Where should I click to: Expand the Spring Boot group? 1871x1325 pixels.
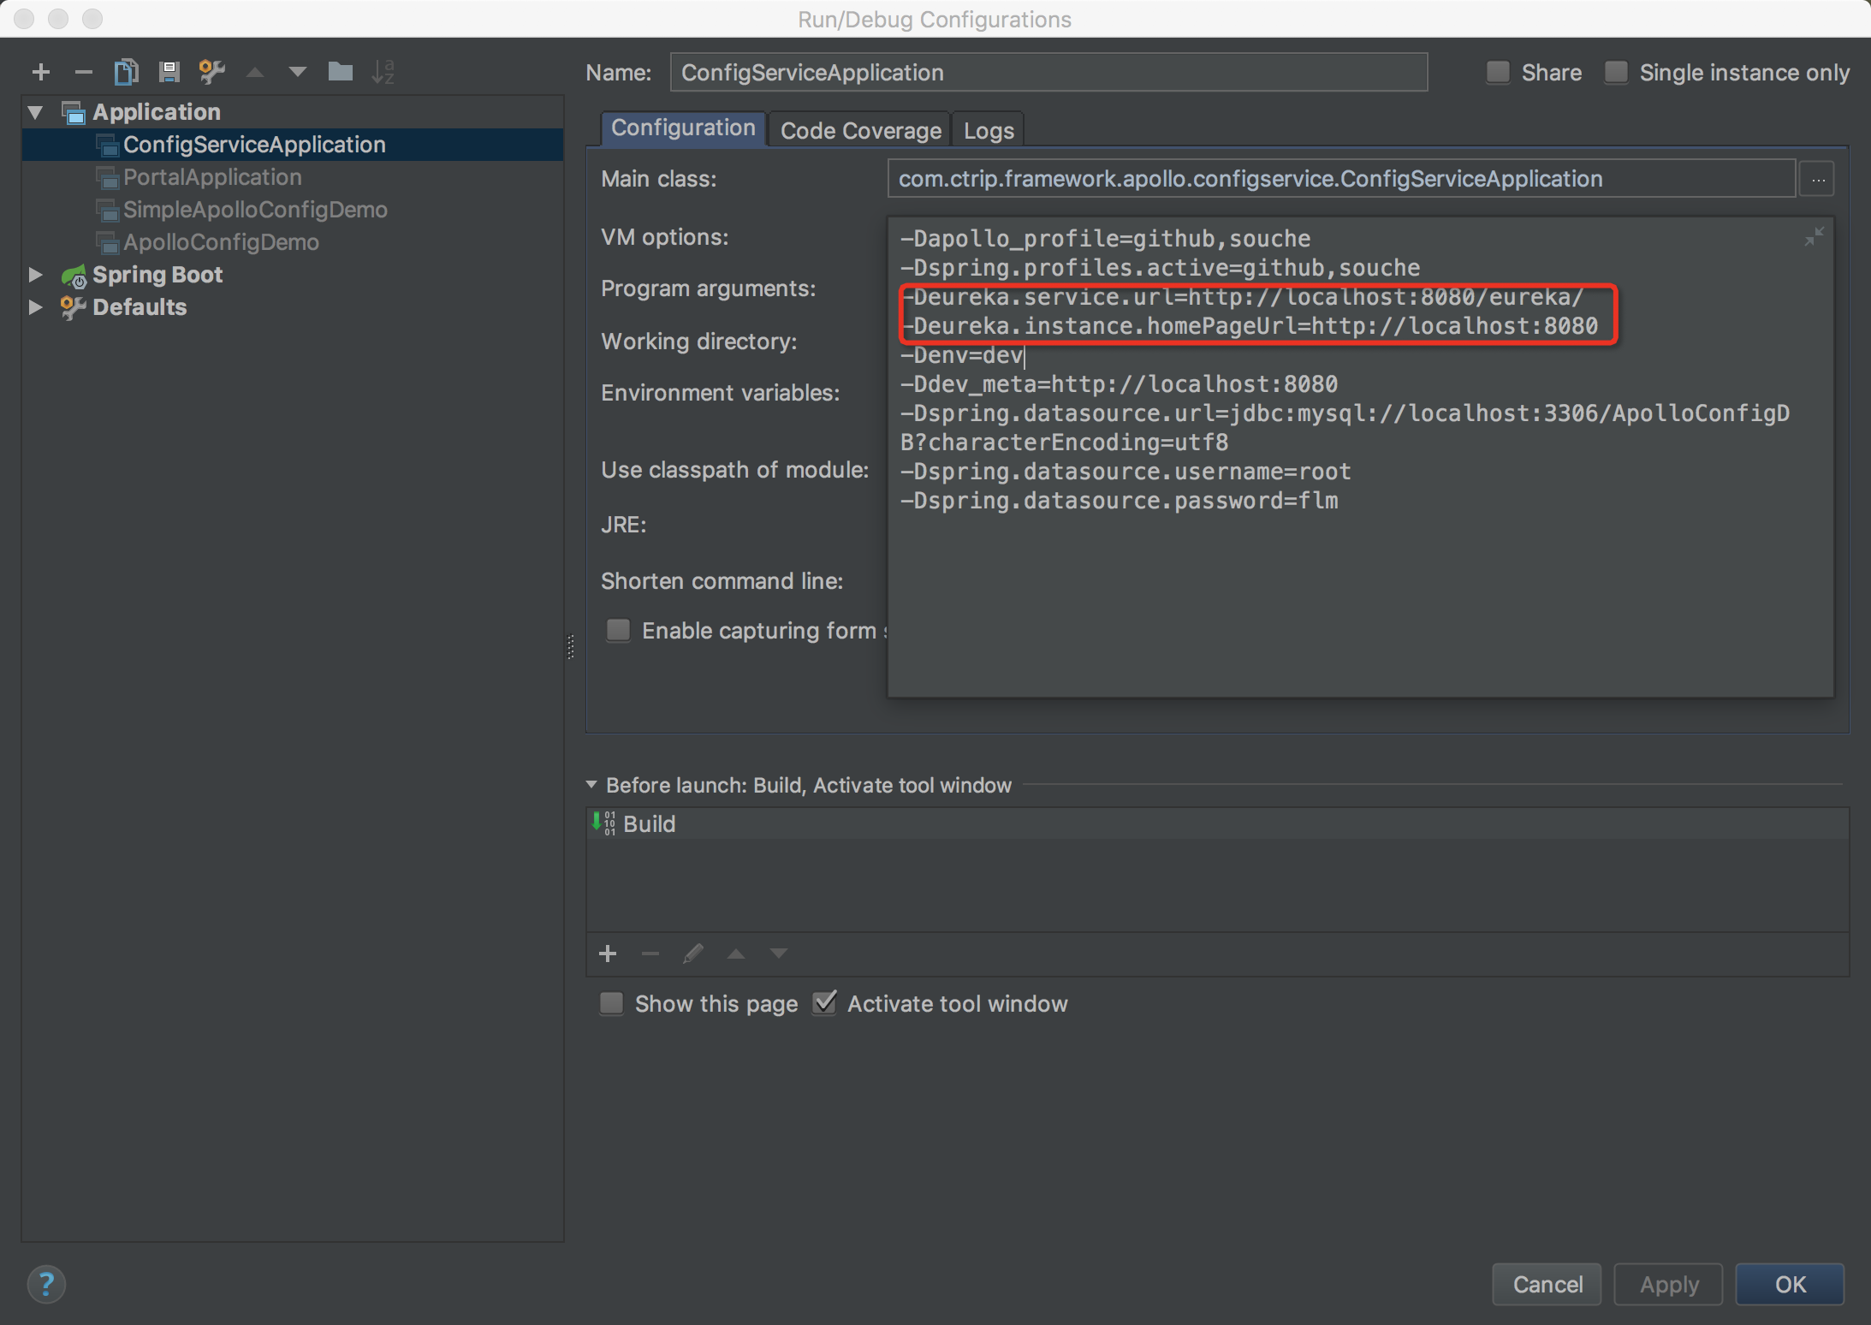[x=34, y=274]
